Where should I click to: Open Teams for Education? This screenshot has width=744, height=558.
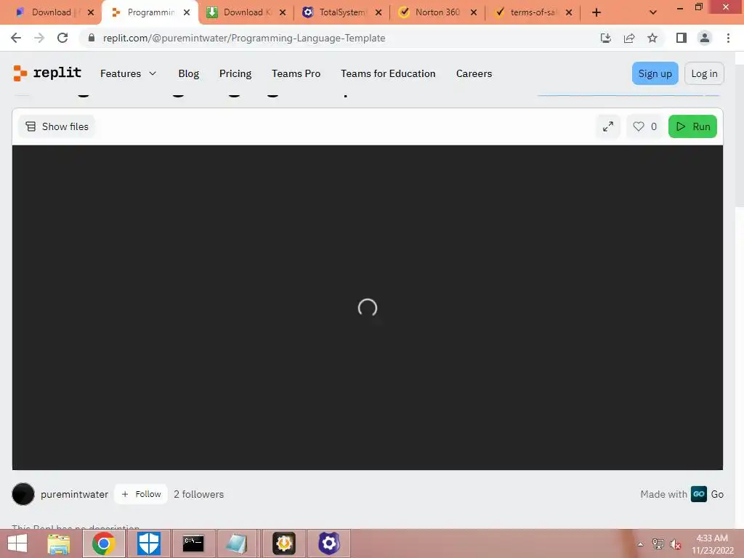click(x=388, y=73)
